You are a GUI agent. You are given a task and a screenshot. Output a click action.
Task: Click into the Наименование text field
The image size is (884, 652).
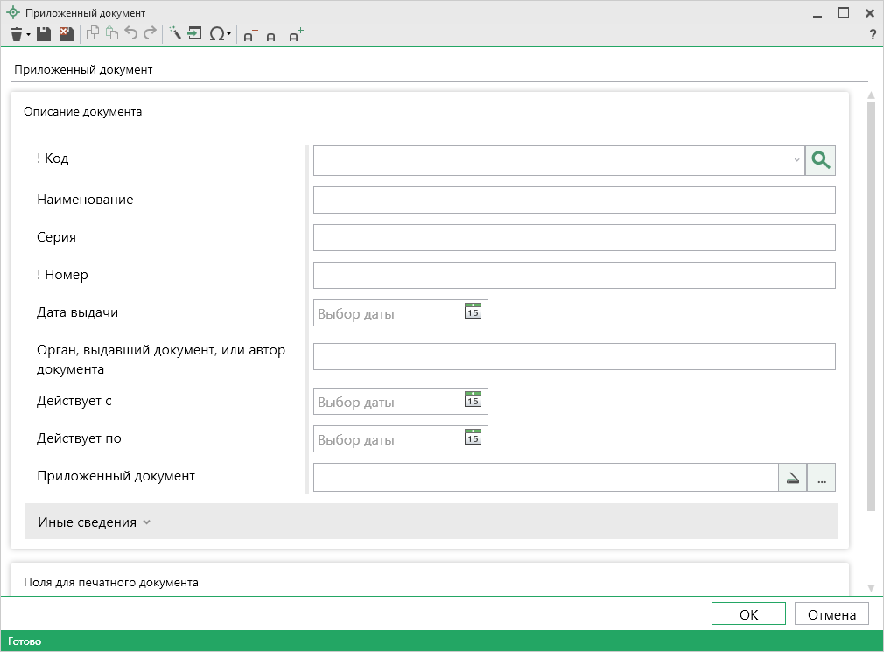click(573, 200)
